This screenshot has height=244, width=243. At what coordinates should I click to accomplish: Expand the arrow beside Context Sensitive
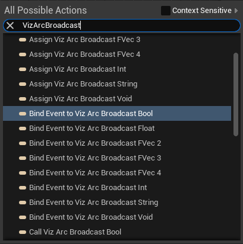(x=236, y=11)
